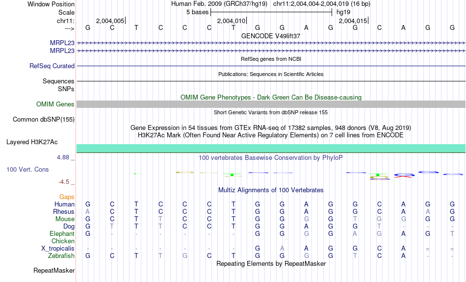This screenshot has height=282, width=466.
Task: Click the Publications Sequences track title
Action: click(271, 74)
